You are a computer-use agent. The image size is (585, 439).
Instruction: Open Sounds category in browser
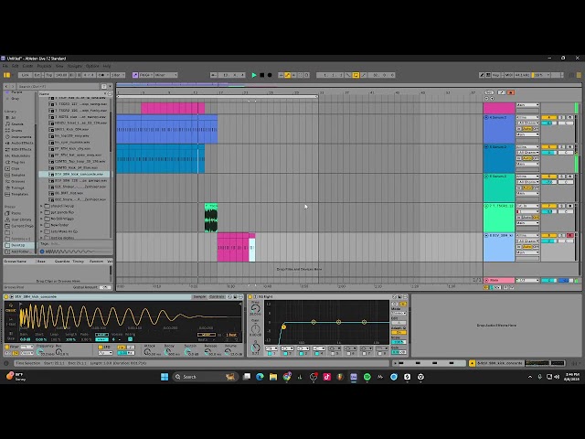pyautogui.click(x=15, y=124)
